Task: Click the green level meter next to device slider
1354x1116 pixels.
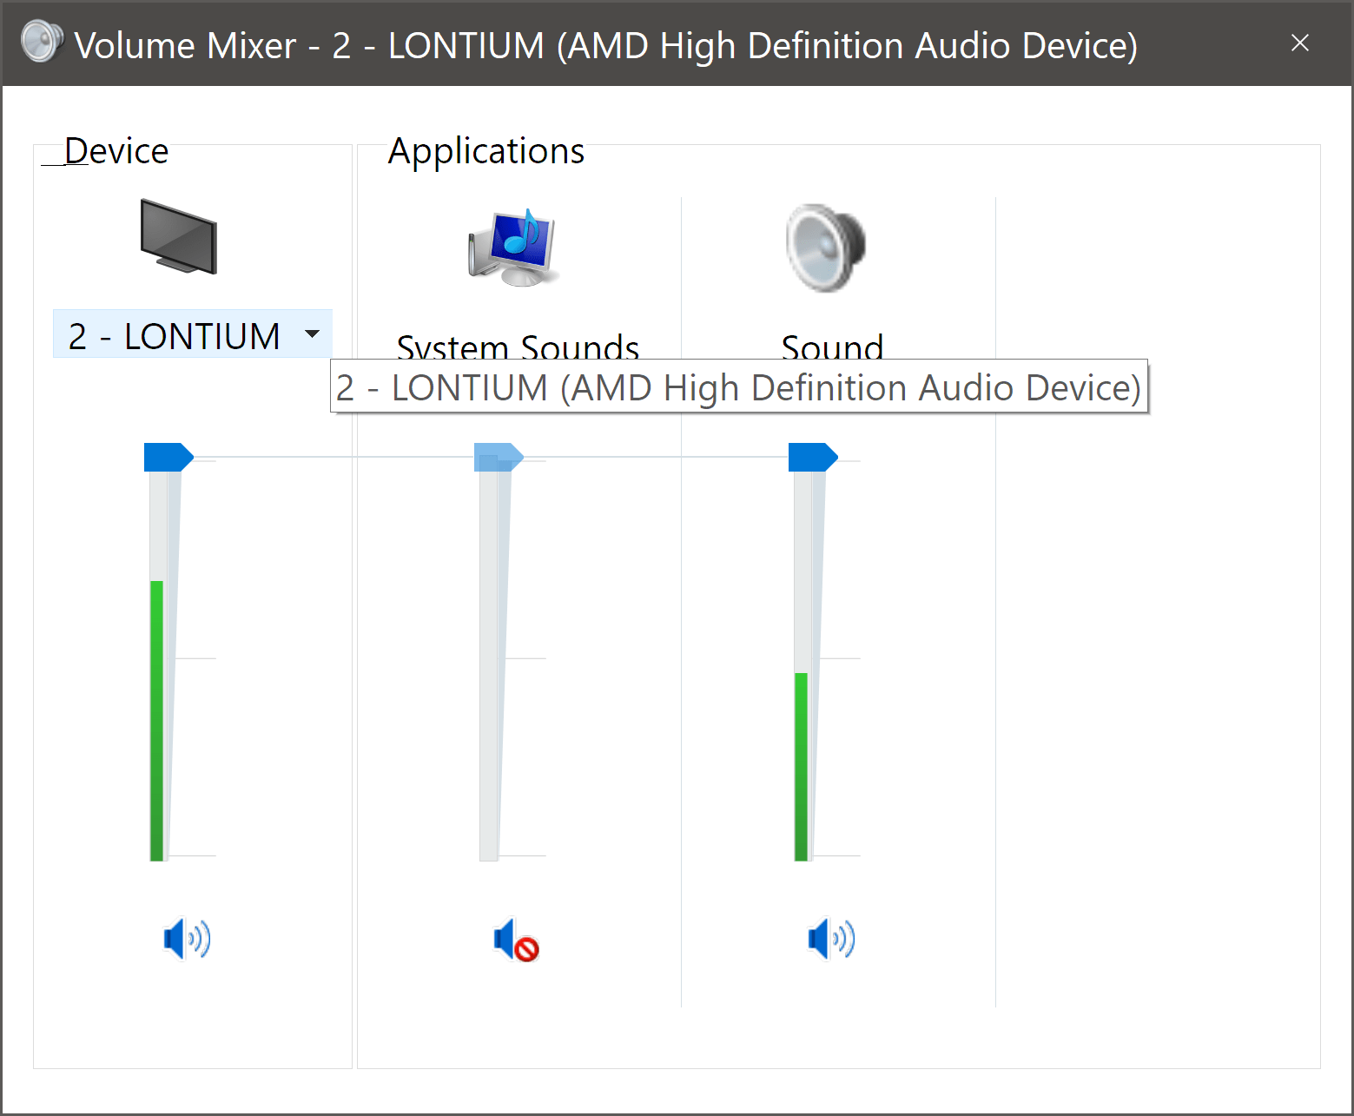Action: (x=155, y=721)
